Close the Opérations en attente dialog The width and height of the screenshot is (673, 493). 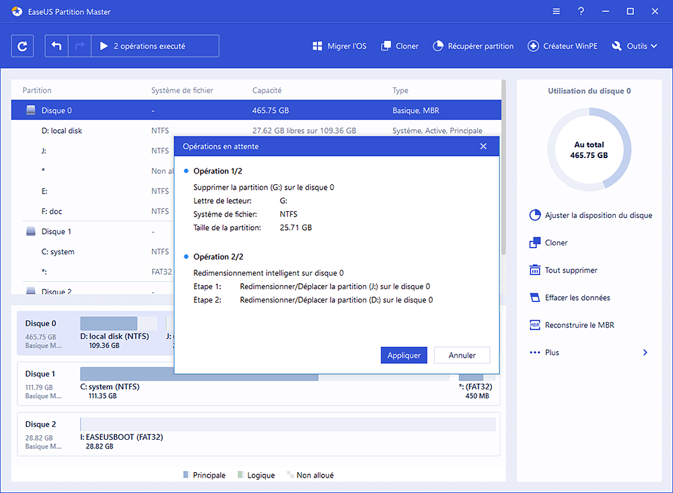(483, 147)
